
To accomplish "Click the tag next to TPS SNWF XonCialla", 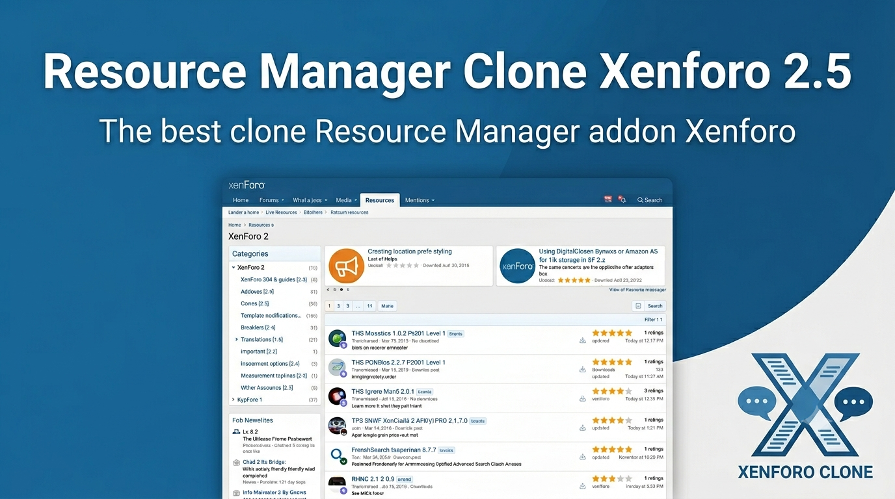I will pyautogui.click(x=478, y=421).
